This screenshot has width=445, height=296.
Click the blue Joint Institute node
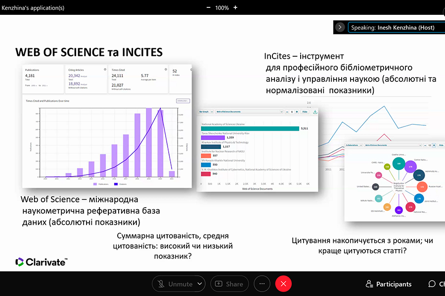[x=419, y=198]
